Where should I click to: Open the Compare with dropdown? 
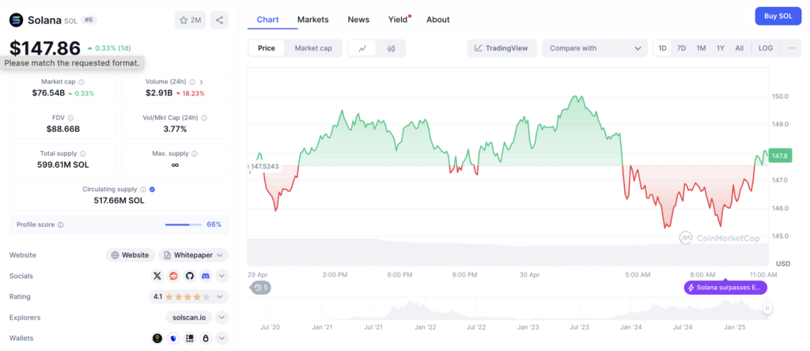tap(595, 48)
